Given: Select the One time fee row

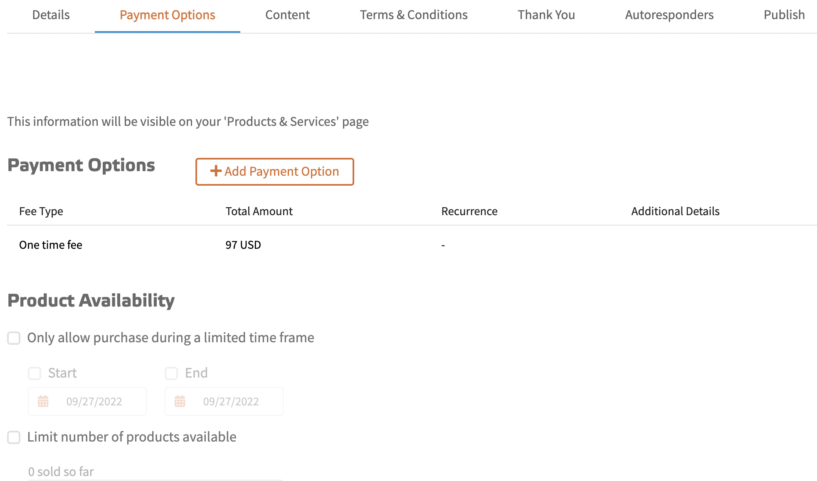Looking at the screenshot, I should (51, 245).
